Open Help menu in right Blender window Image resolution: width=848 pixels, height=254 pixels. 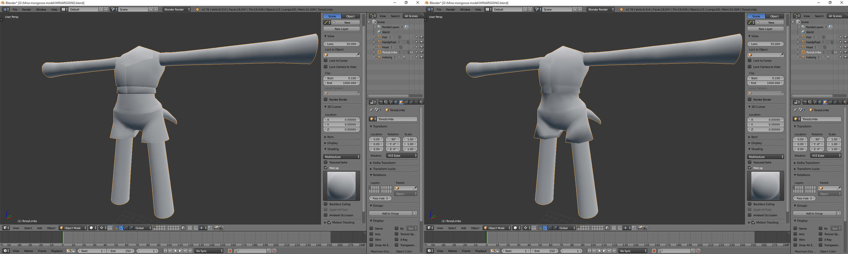click(x=478, y=9)
